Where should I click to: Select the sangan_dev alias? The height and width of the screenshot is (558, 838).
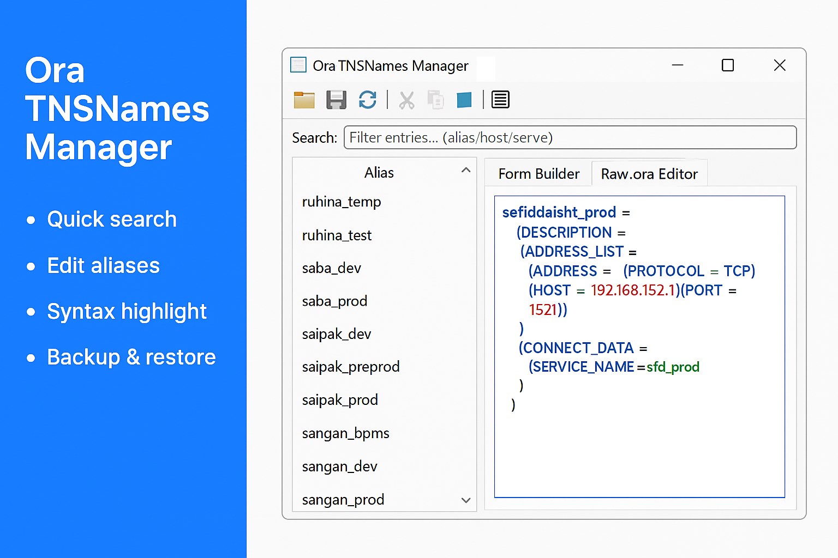339,466
